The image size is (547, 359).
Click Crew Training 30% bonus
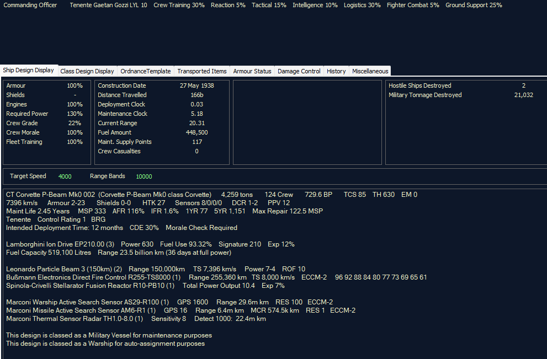(x=179, y=5)
